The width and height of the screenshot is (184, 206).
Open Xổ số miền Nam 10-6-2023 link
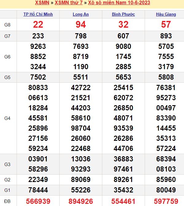(x=119, y=2)
